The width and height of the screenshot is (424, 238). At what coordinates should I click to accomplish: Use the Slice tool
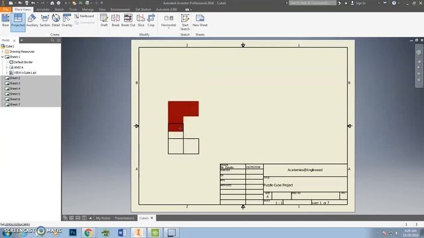141,20
